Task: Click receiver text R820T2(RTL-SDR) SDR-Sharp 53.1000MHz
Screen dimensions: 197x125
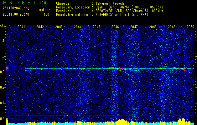Action: coord(129,11)
